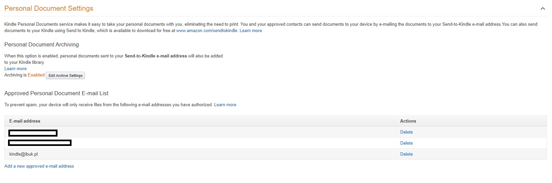Click Learn more under Personal Document Archiving
Screen dimensions: 552x183
[15, 69]
